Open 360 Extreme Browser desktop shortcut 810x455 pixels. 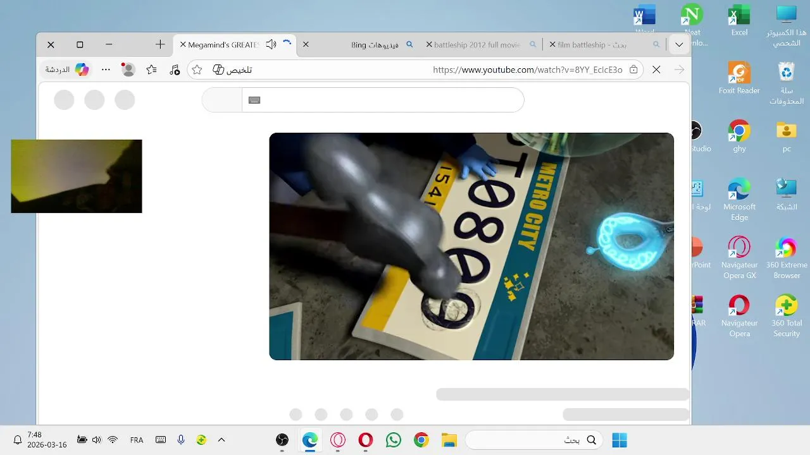pos(787,258)
